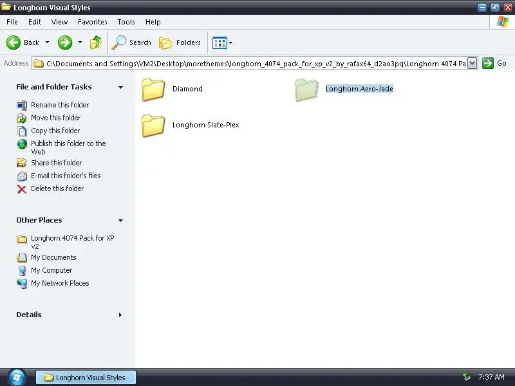515x386 pixels.
Task: Click the Delete this folder link
Action: click(x=57, y=188)
